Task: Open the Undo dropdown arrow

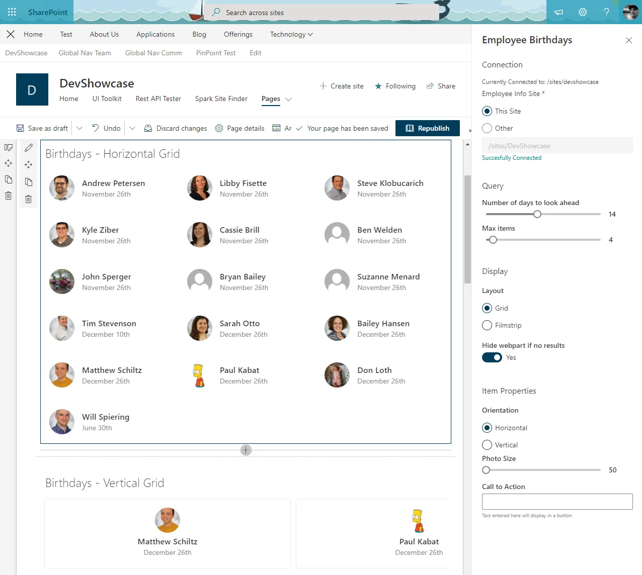Action: click(x=132, y=128)
